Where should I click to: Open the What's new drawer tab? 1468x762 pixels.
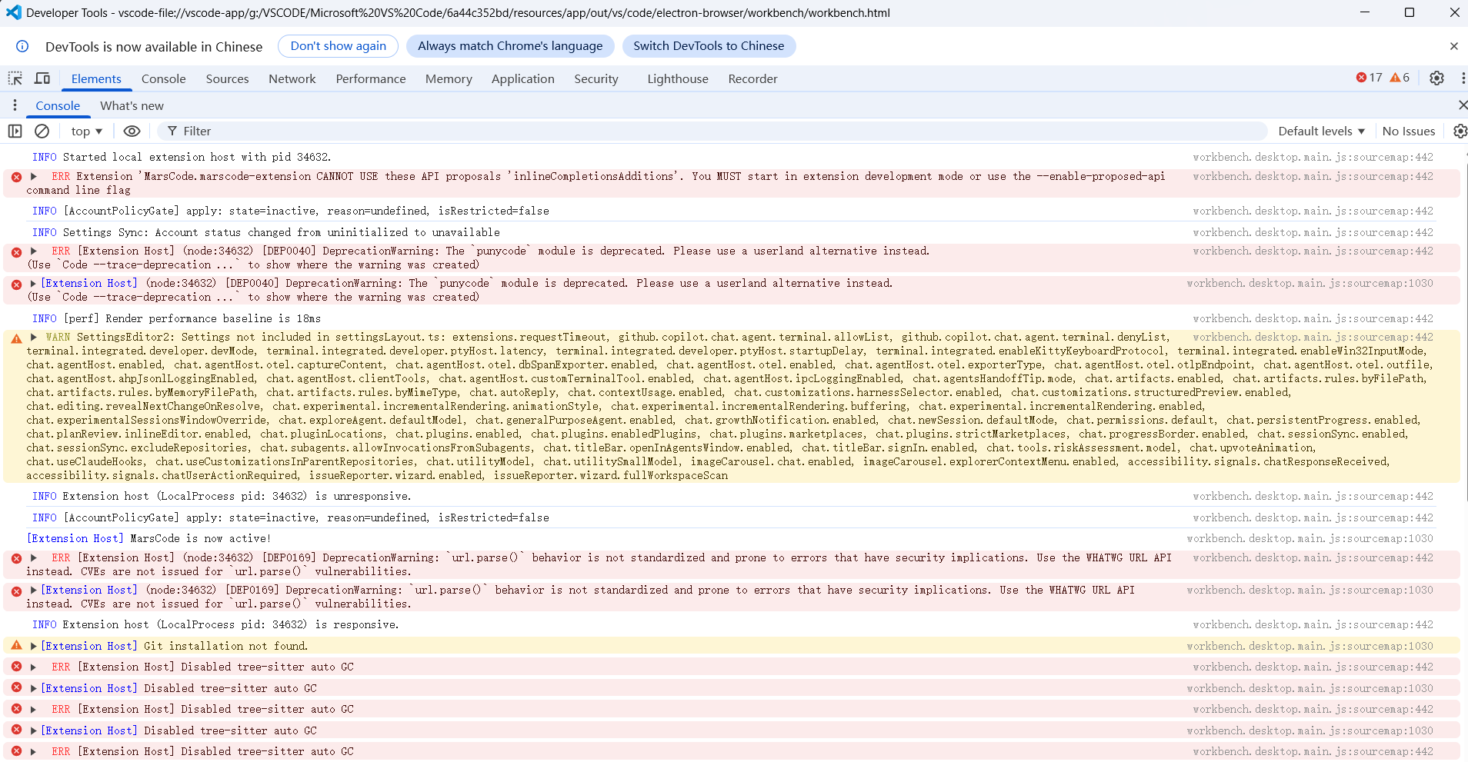[x=132, y=105]
